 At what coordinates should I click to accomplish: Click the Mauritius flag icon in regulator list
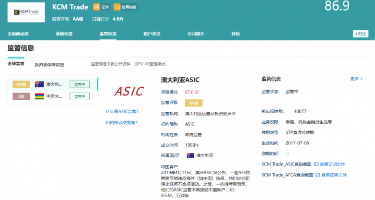39,96
